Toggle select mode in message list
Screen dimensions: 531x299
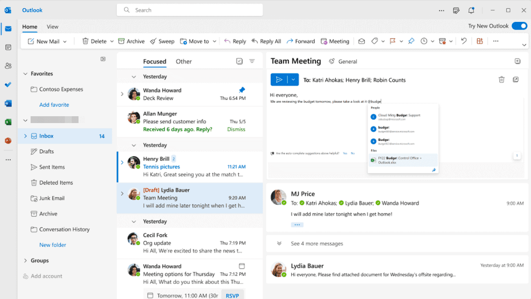(x=239, y=61)
